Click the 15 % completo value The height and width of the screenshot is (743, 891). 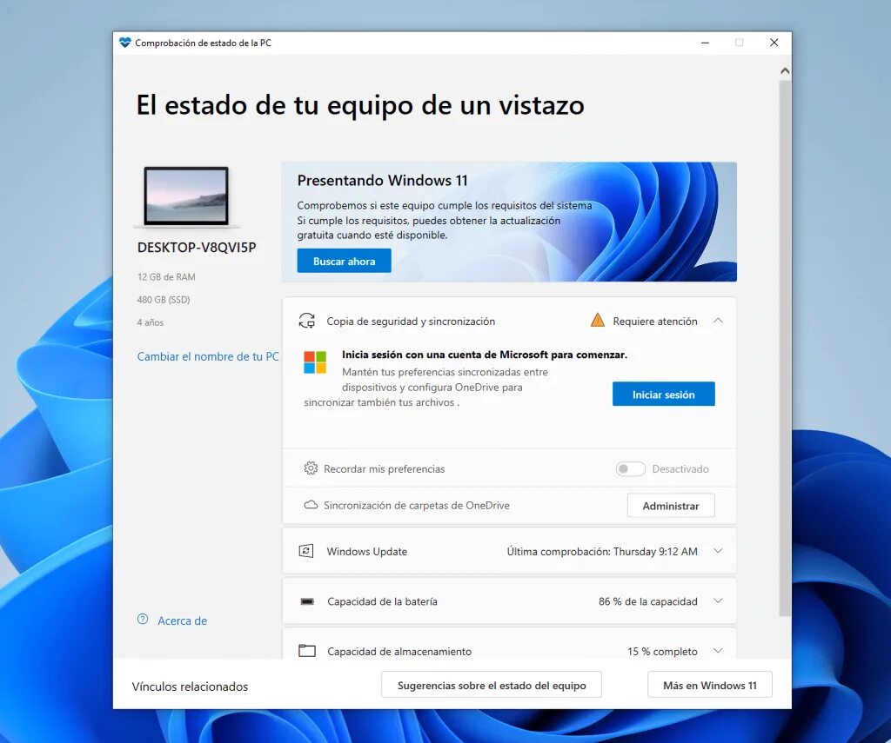(662, 652)
